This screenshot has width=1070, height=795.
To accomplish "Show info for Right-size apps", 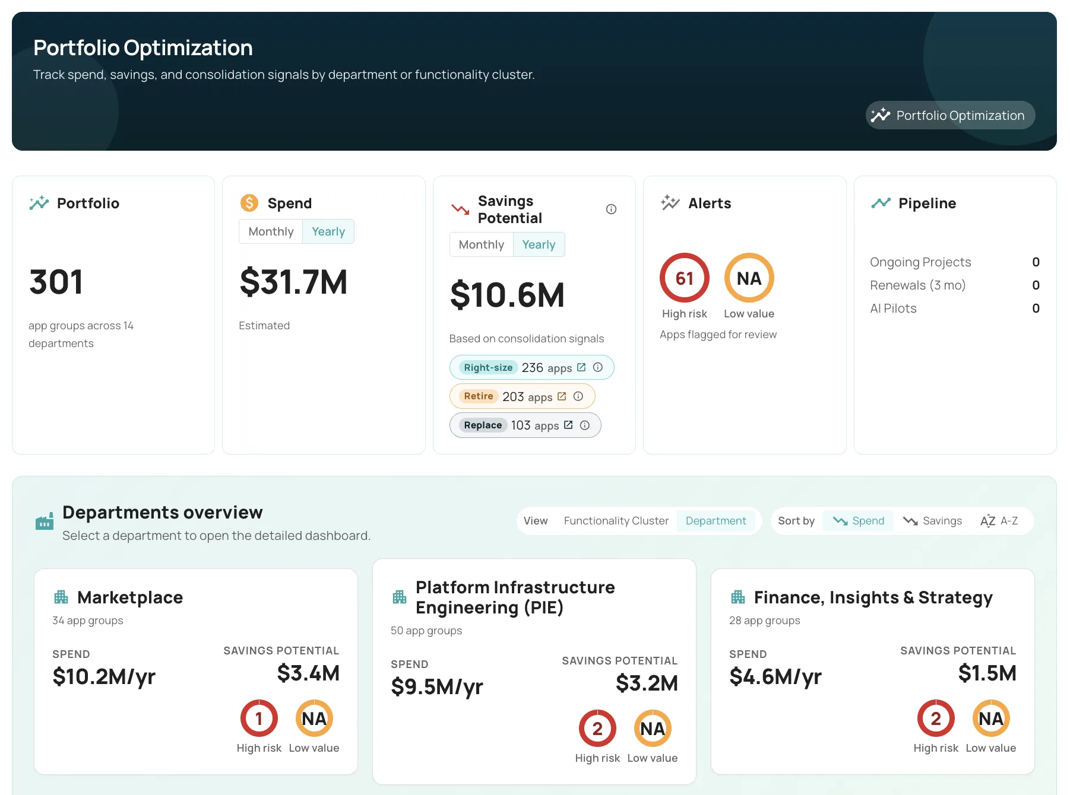I will pyautogui.click(x=598, y=367).
